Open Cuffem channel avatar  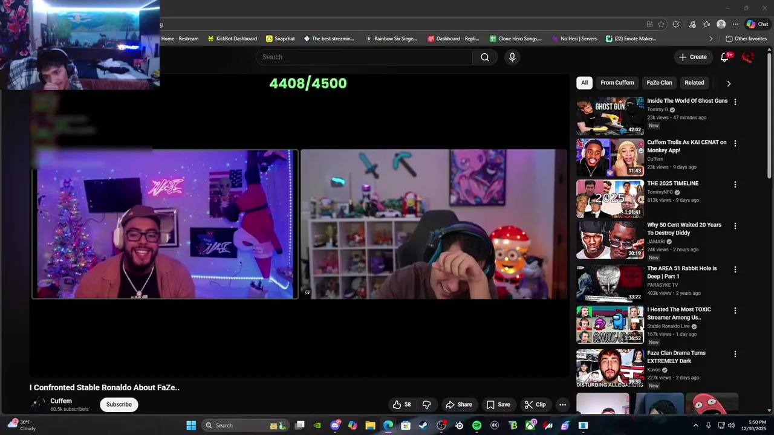(x=37, y=404)
